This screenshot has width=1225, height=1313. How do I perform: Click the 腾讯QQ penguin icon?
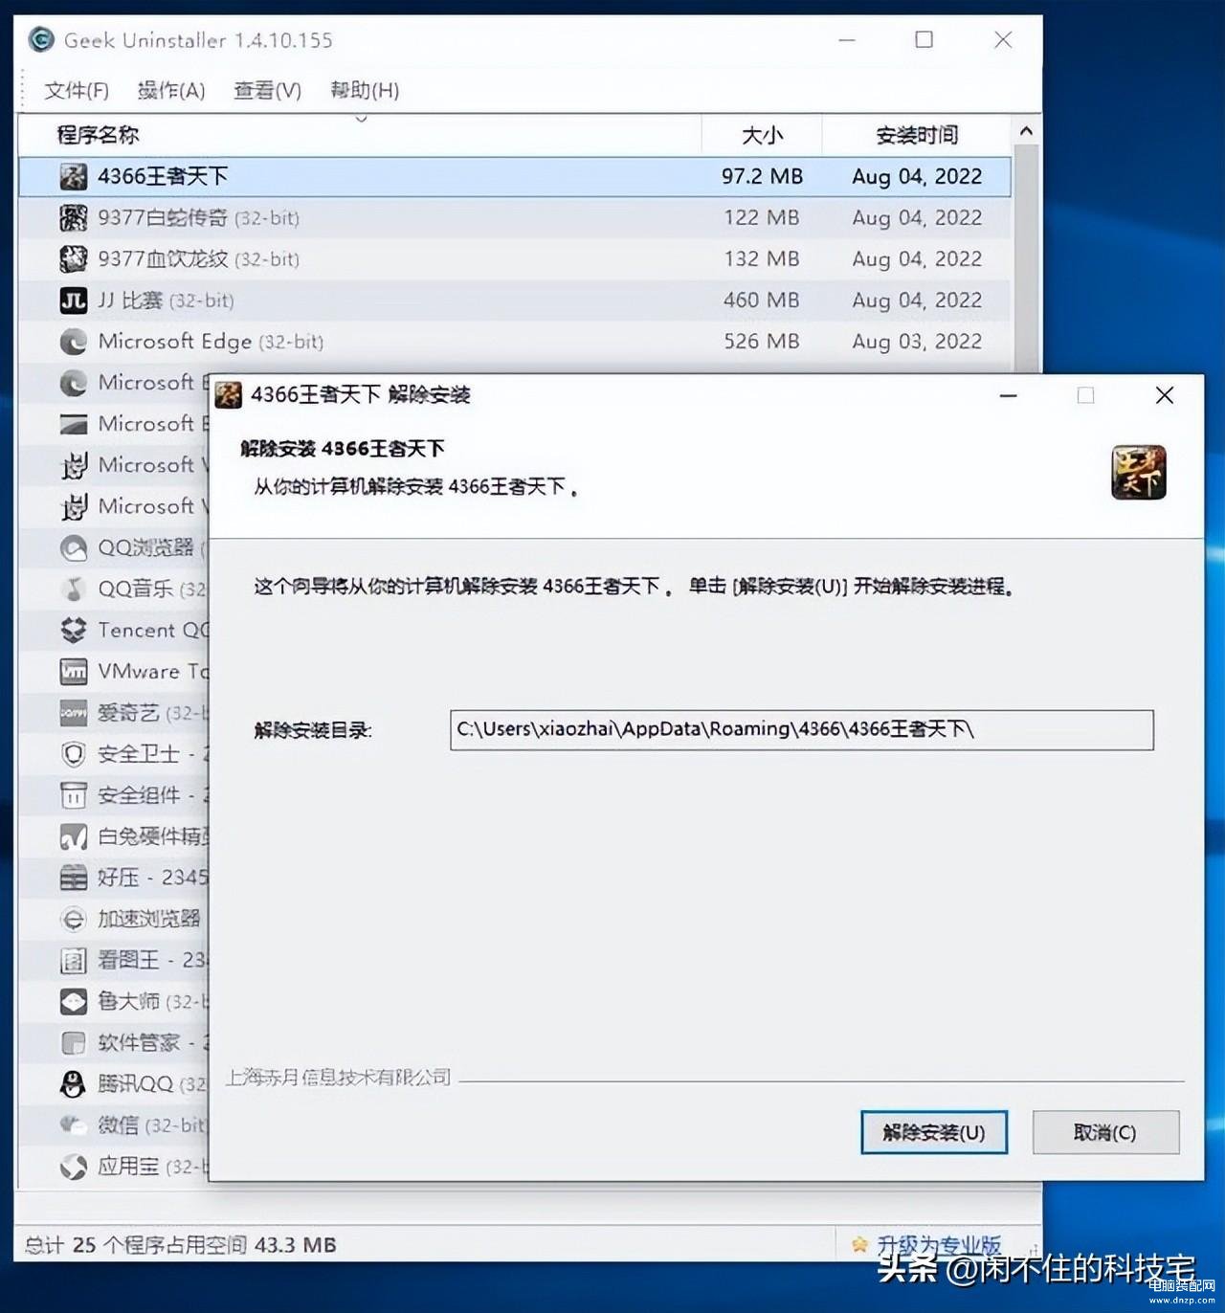(74, 1084)
